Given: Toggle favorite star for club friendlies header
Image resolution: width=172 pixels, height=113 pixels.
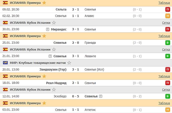Looking at the screenshot, I should (69, 63).
